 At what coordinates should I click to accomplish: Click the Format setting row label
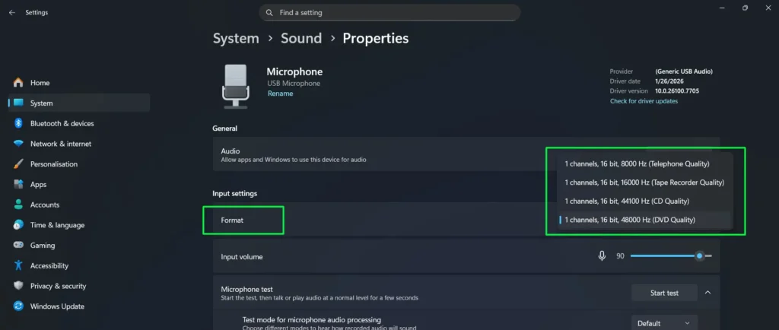232,220
